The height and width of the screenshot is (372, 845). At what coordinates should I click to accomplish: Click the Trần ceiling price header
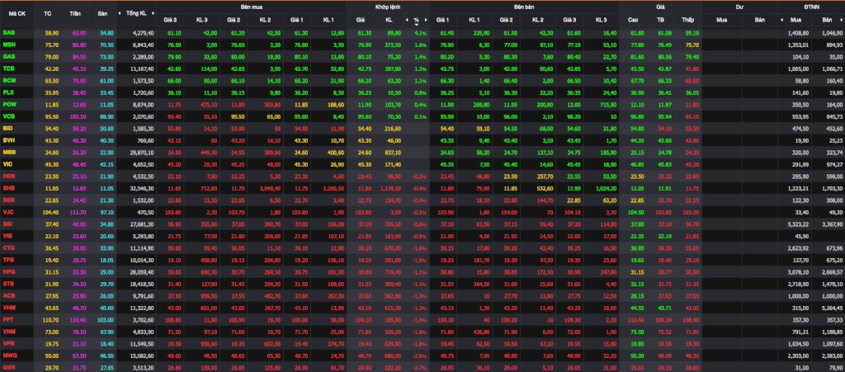click(x=75, y=13)
